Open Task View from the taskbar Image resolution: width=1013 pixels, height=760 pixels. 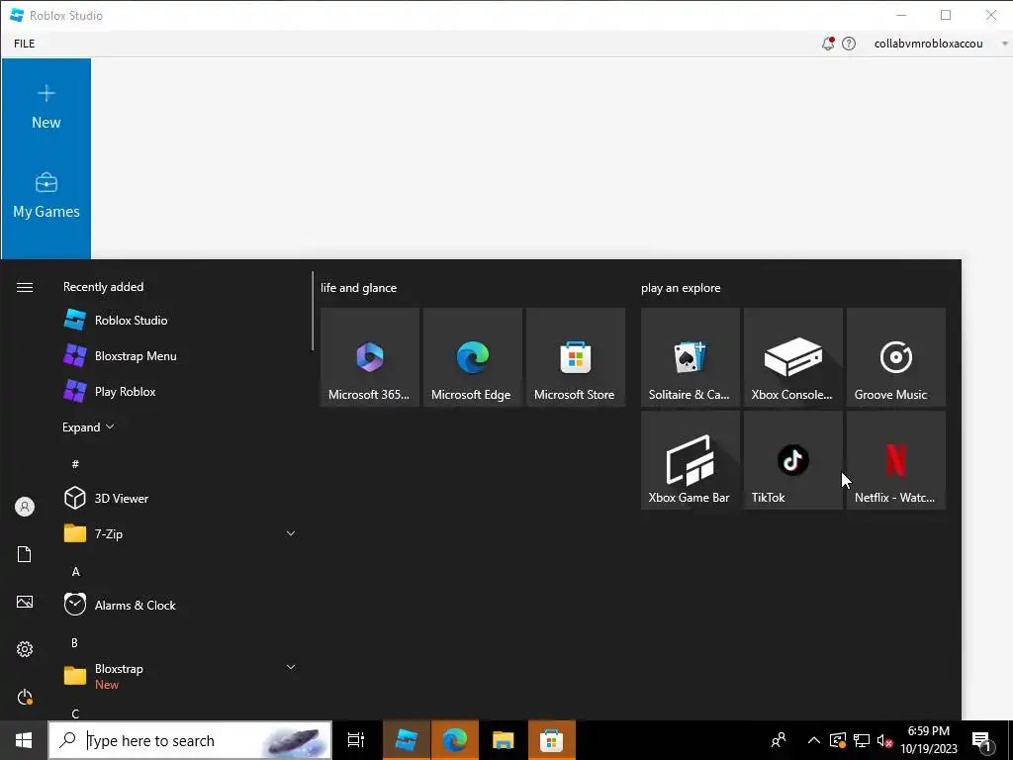pos(356,740)
